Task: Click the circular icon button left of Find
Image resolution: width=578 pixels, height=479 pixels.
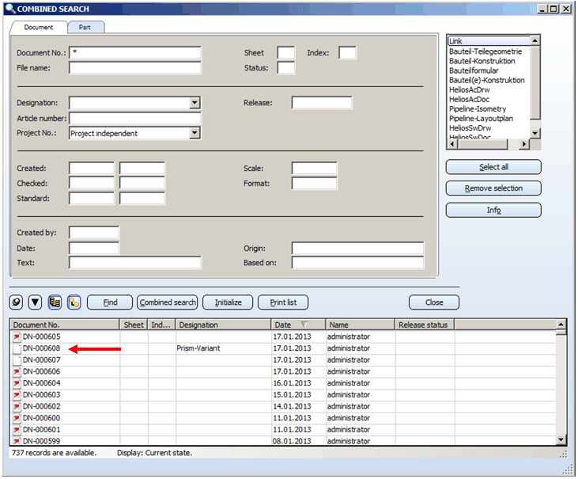Action: pyautogui.click(x=16, y=302)
